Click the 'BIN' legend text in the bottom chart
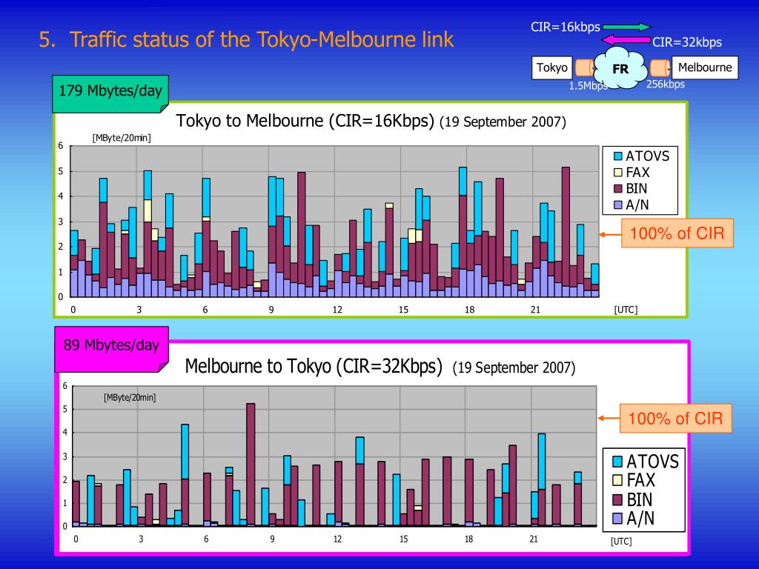Image resolution: width=759 pixels, height=569 pixels. tap(640, 499)
